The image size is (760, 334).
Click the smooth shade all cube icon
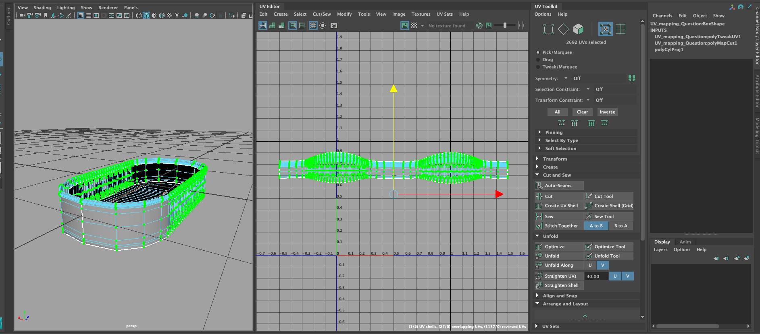[x=146, y=15]
